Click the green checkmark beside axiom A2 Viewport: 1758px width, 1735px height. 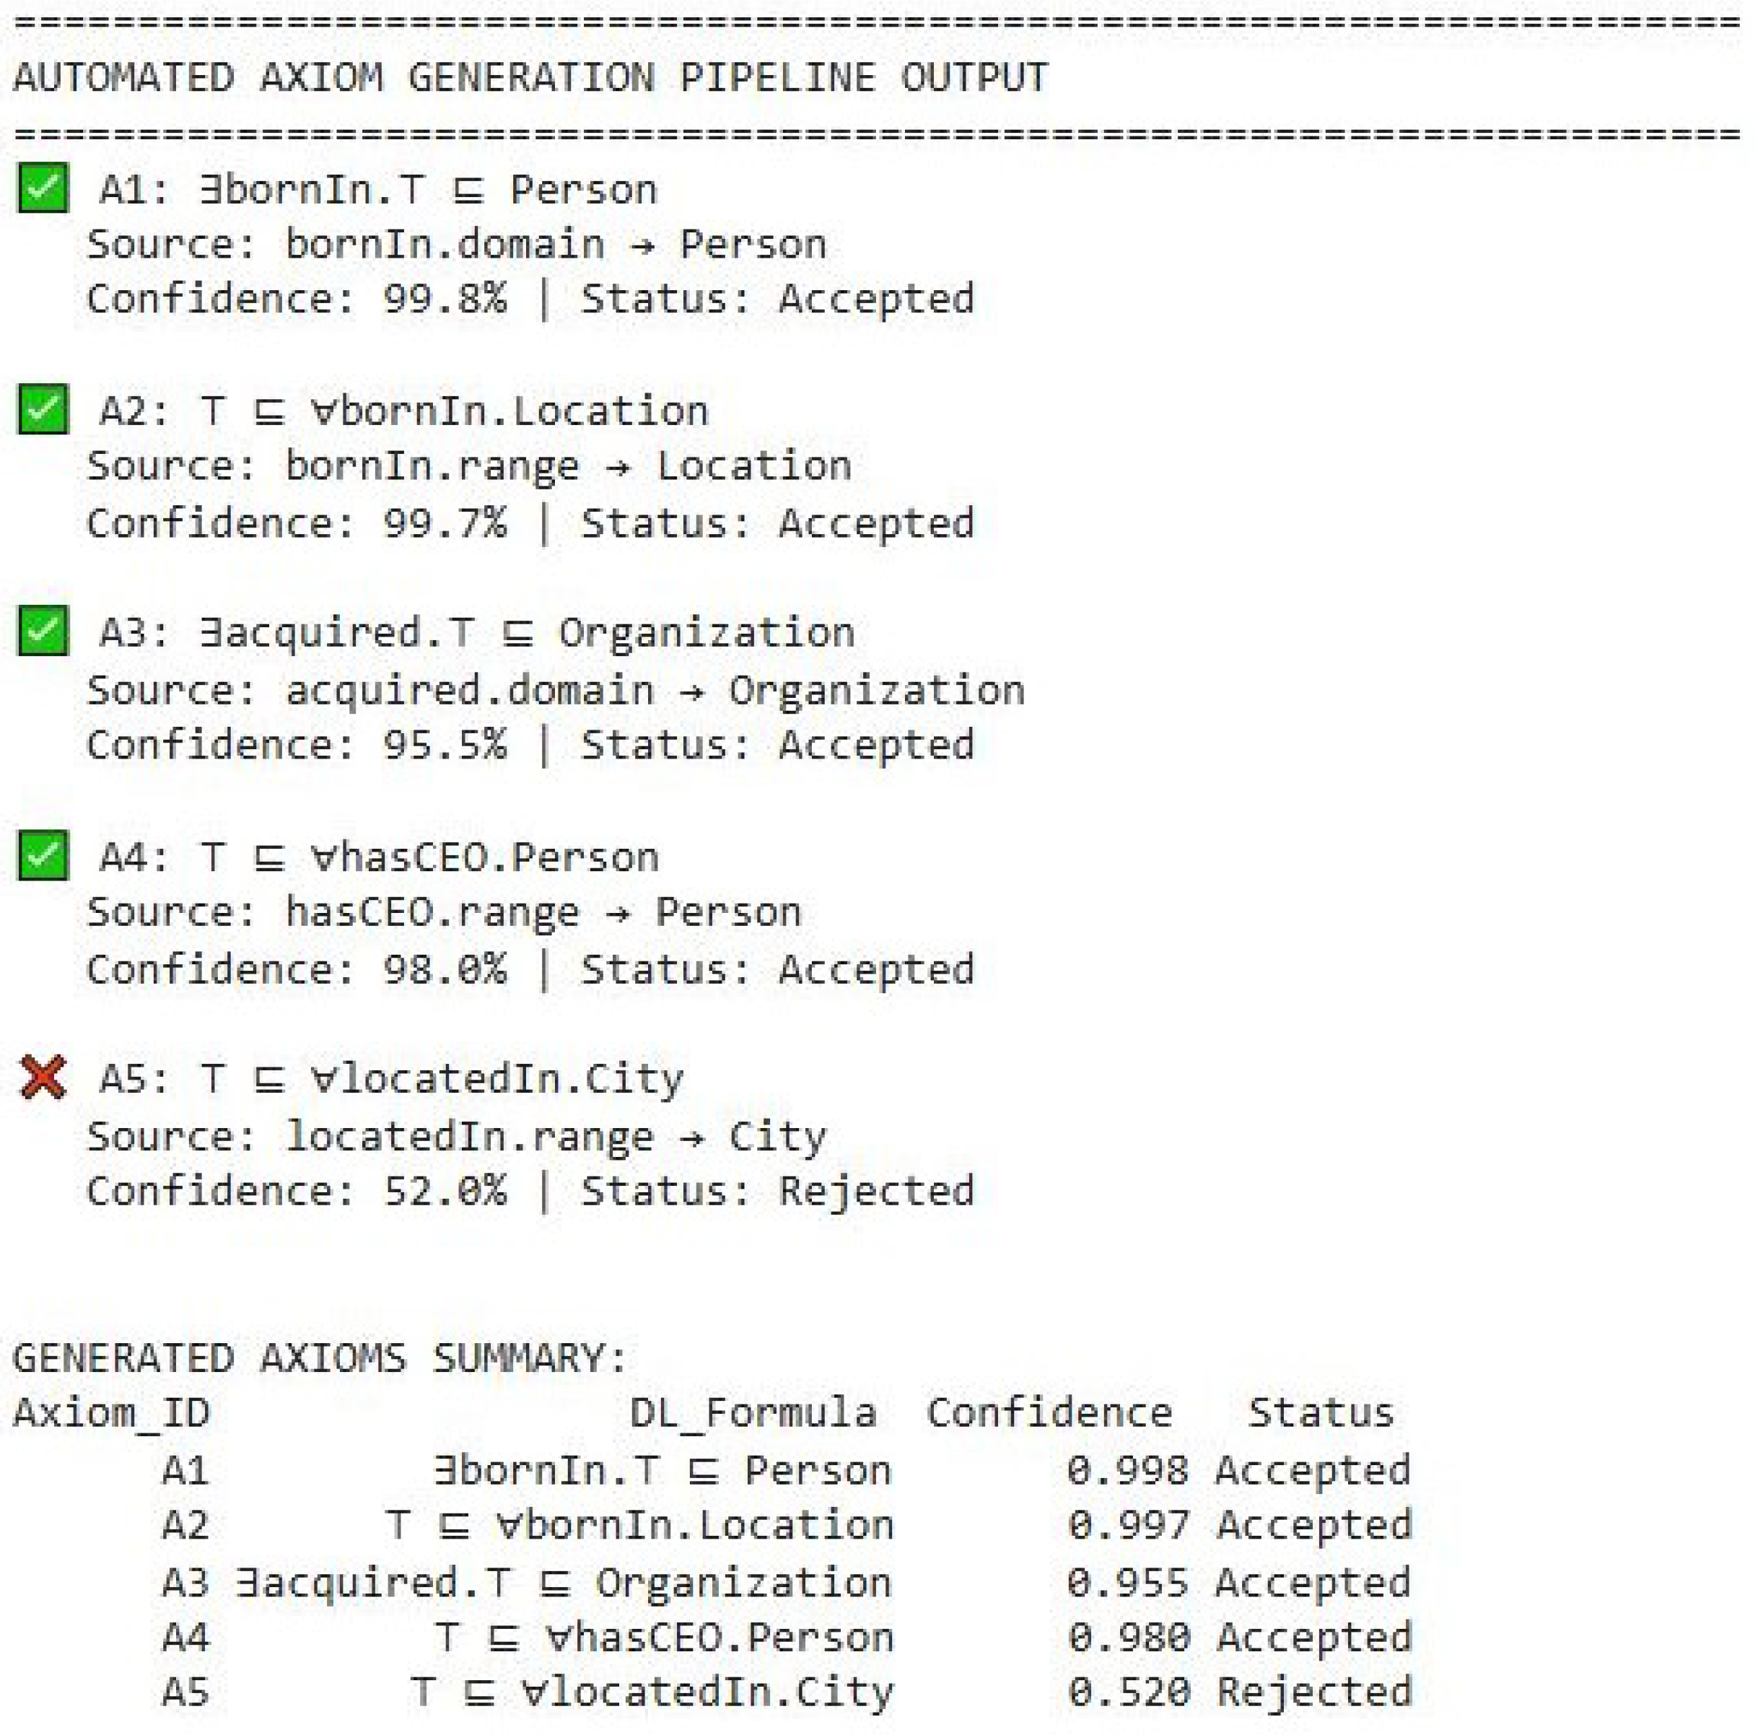tap(43, 409)
